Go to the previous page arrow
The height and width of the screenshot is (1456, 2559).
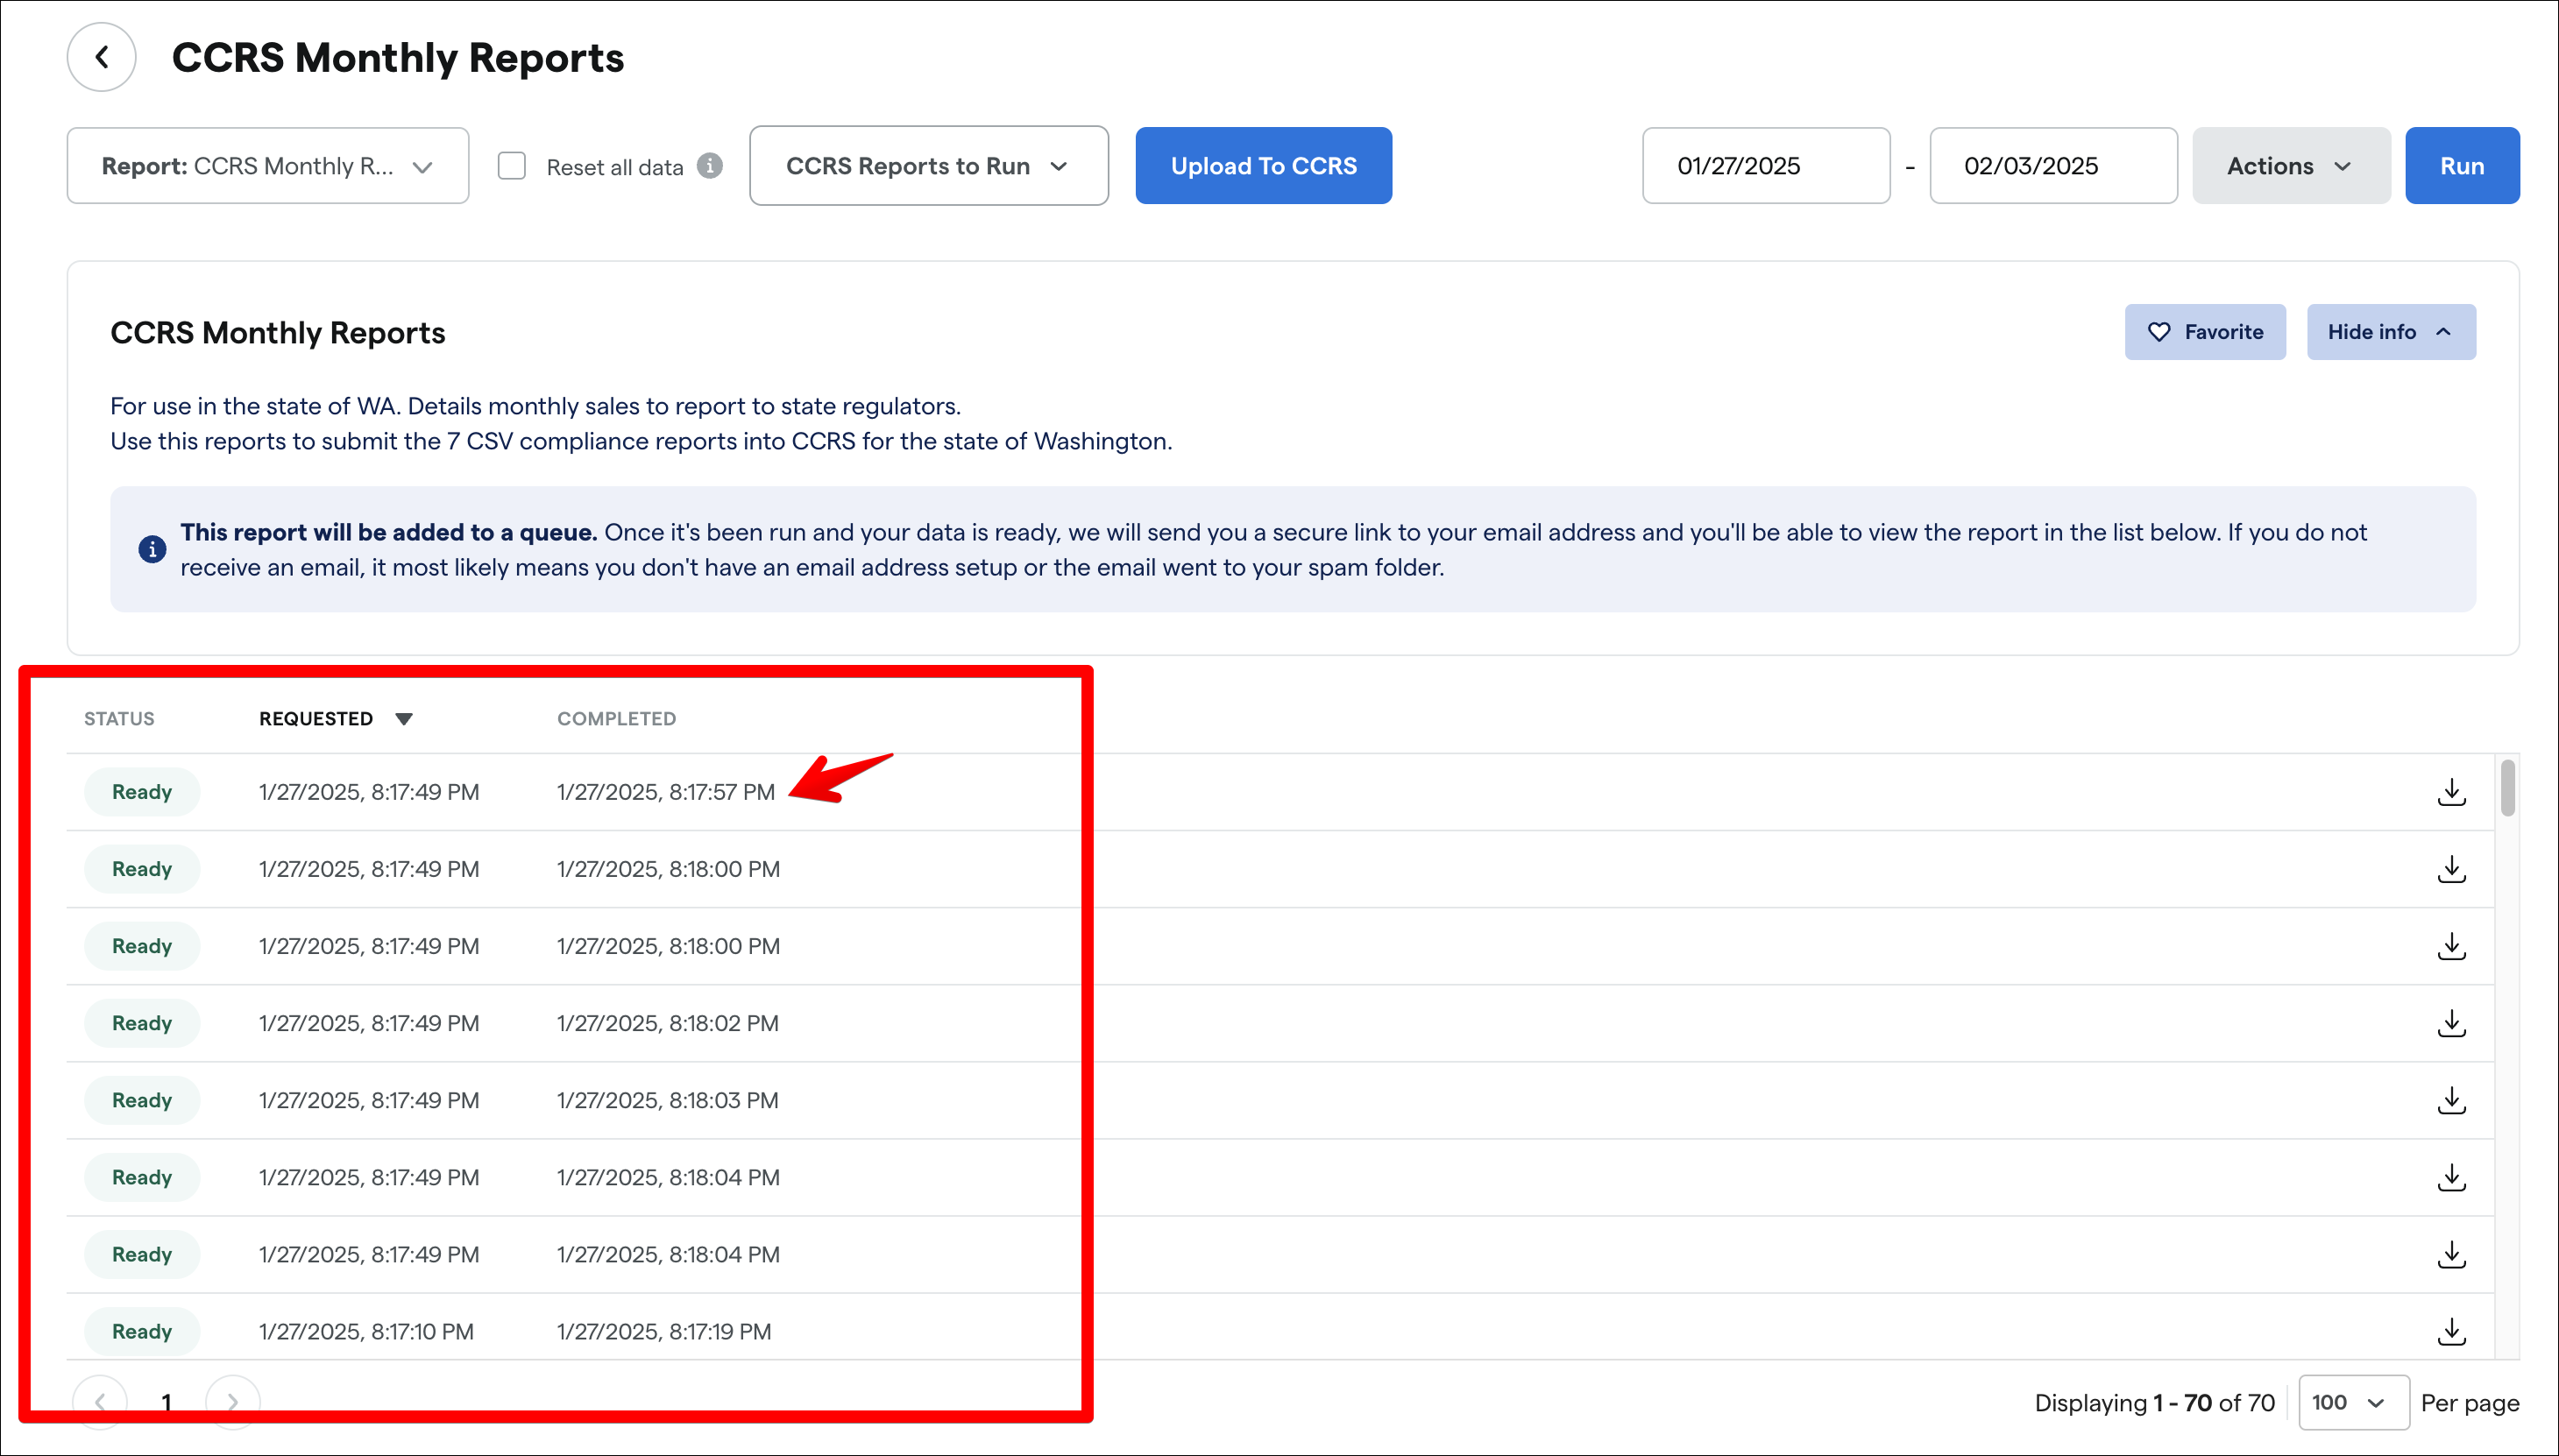[x=100, y=1402]
